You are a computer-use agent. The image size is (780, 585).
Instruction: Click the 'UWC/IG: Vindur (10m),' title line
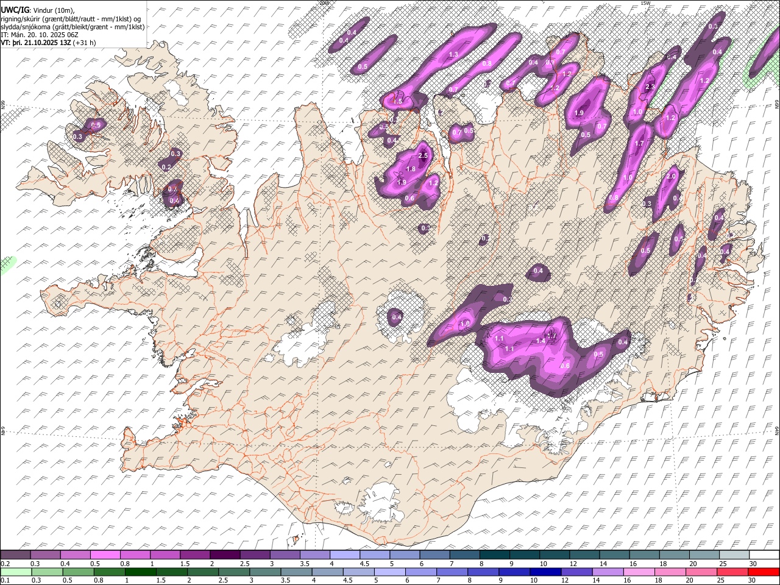38,9
